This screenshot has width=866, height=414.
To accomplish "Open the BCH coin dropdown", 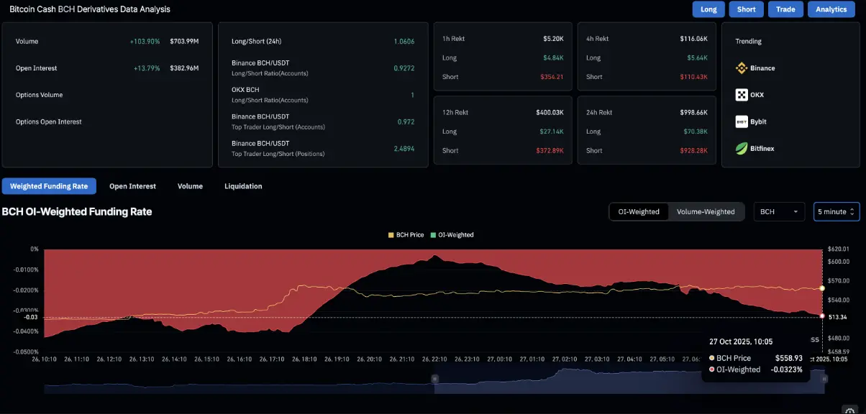I will pyautogui.click(x=779, y=212).
